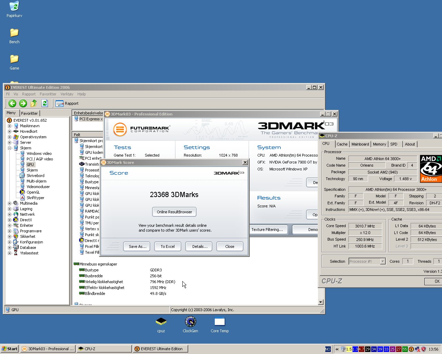This screenshot has height=354, width=442.
Task: Switch to the About tab in CPU-Z
Action: 410,144
